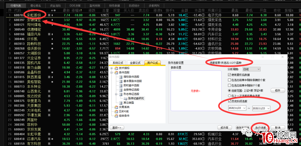301x146 pixels.
Task: Click stock code 600121 for 郑州煤电
Action: point(19,25)
